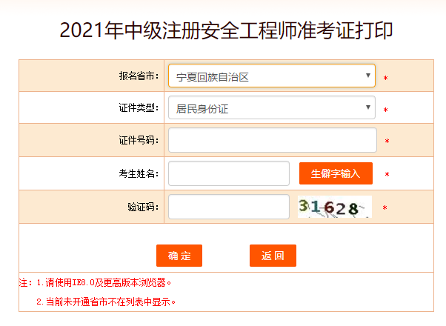Focus the 考生姓名 text box

[228, 173]
